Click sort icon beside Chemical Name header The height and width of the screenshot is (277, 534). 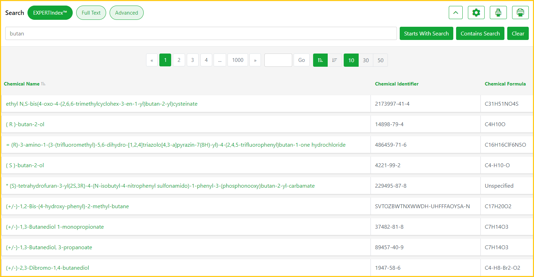pos(43,84)
